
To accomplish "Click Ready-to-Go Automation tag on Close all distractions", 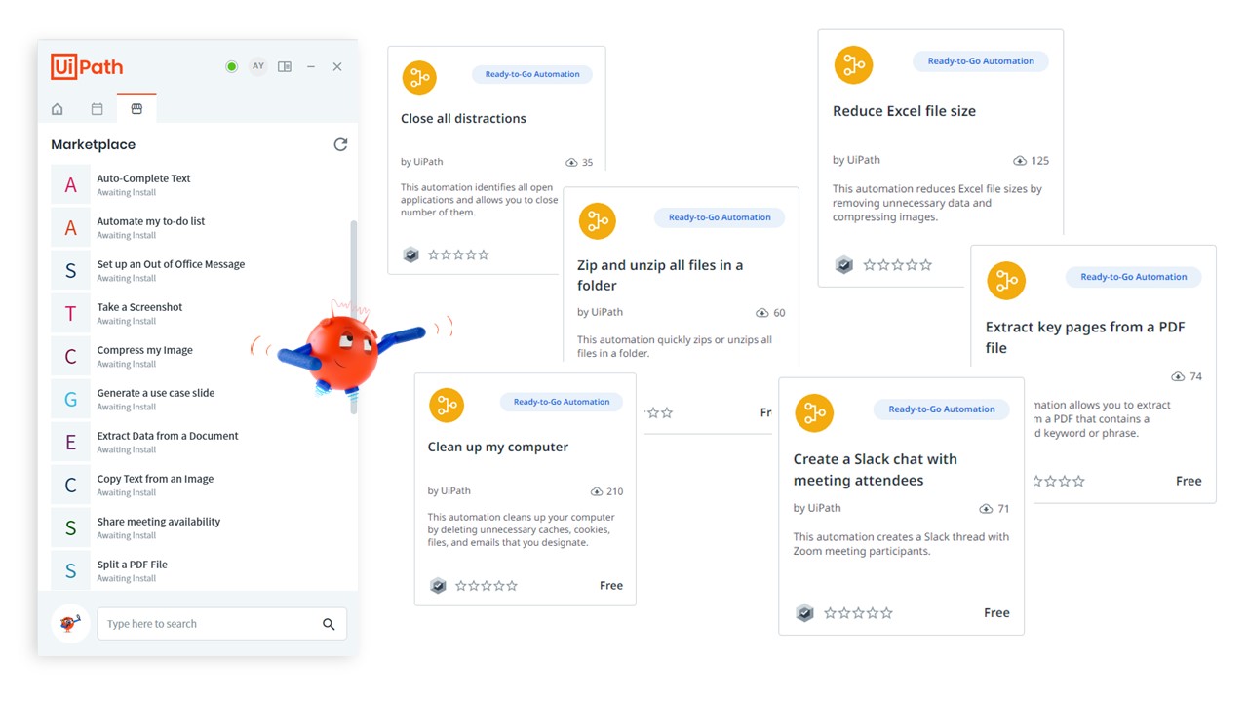I will click(532, 74).
